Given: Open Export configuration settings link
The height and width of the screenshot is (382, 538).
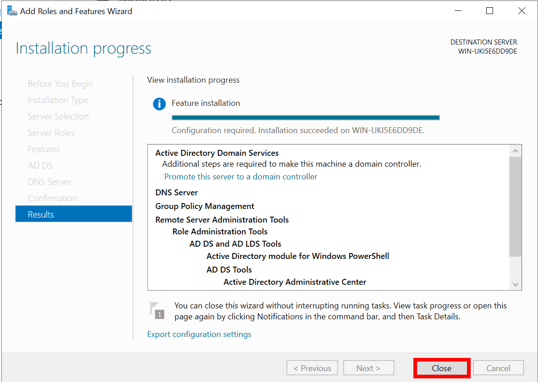Looking at the screenshot, I should coord(199,334).
